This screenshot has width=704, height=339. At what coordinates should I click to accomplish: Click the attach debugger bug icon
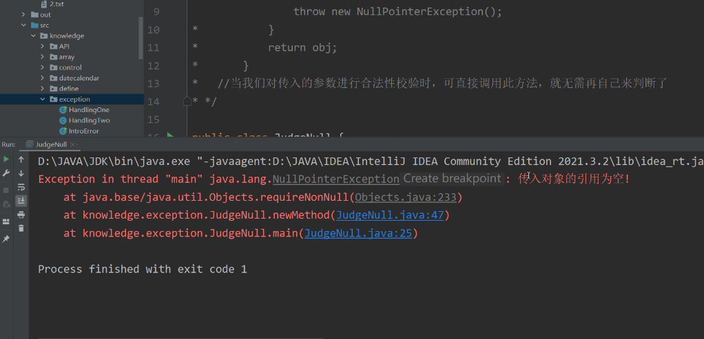point(6,204)
